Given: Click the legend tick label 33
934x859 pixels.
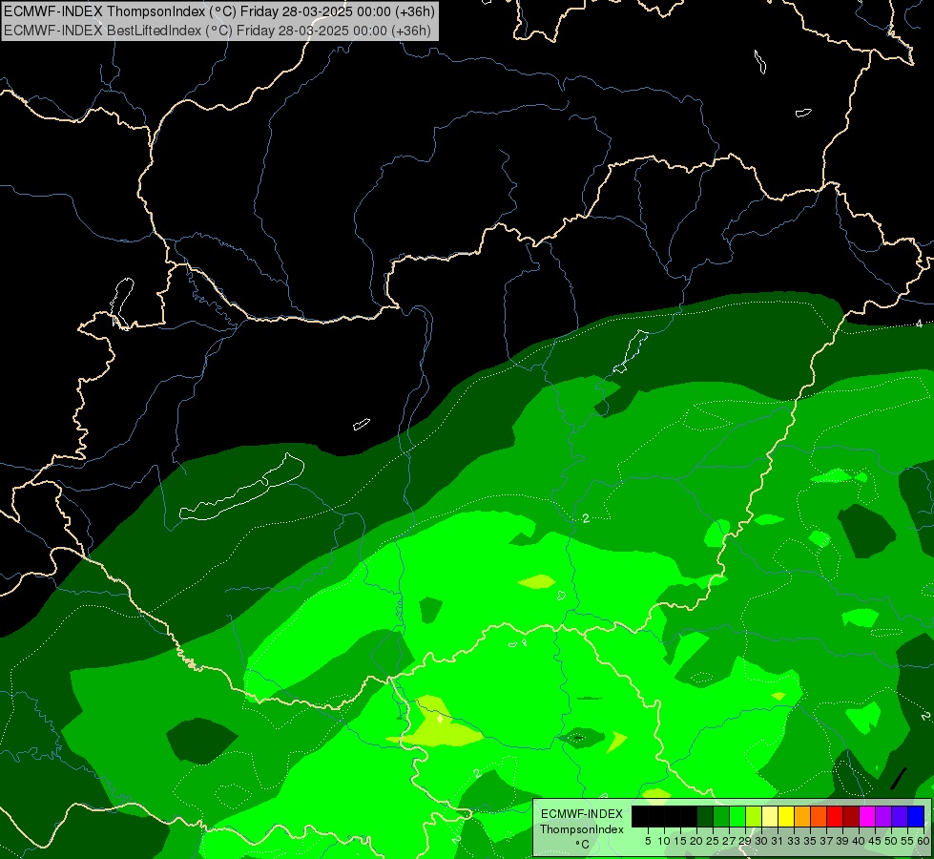Looking at the screenshot, I should [x=794, y=841].
